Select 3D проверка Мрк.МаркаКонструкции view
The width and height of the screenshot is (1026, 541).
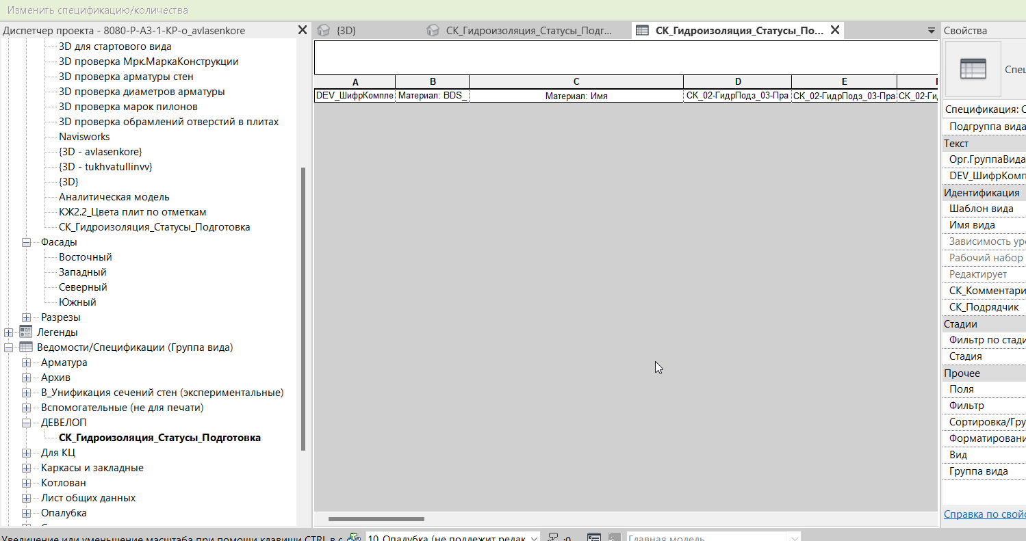pos(149,62)
